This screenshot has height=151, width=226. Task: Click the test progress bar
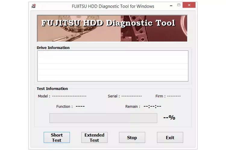pyautogui.click(x=103, y=118)
